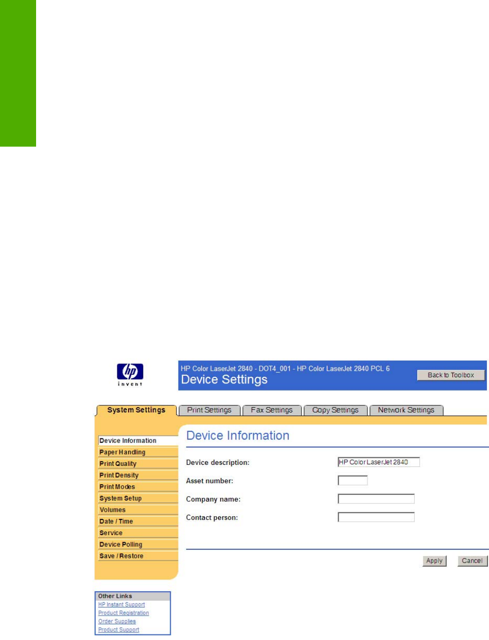
Task: Select Device Information in sidebar
Action: [138, 441]
